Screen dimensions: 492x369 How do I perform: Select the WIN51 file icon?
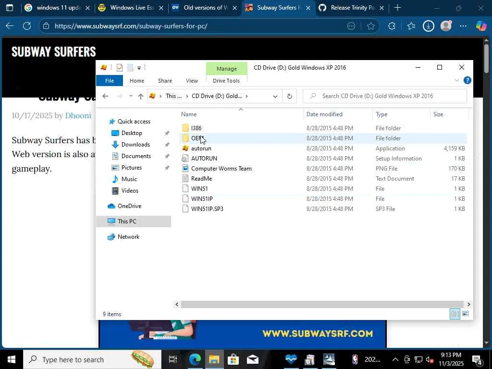[185, 188]
